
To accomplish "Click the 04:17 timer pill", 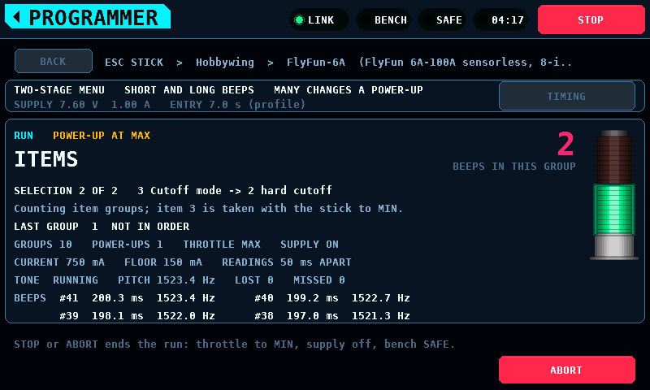I will (500, 19).
